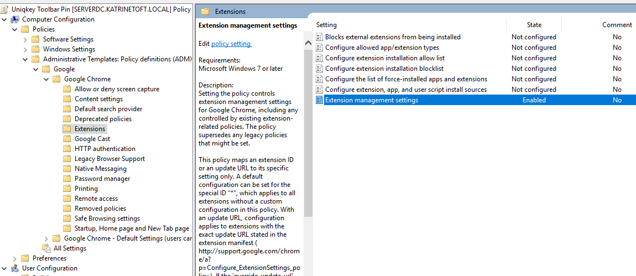Click the policy icon for extension installation blocklist

pos(320,69)
